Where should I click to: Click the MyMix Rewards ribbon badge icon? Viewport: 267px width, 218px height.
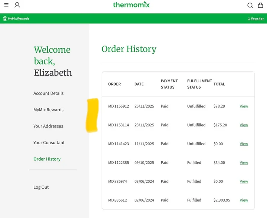5,19
